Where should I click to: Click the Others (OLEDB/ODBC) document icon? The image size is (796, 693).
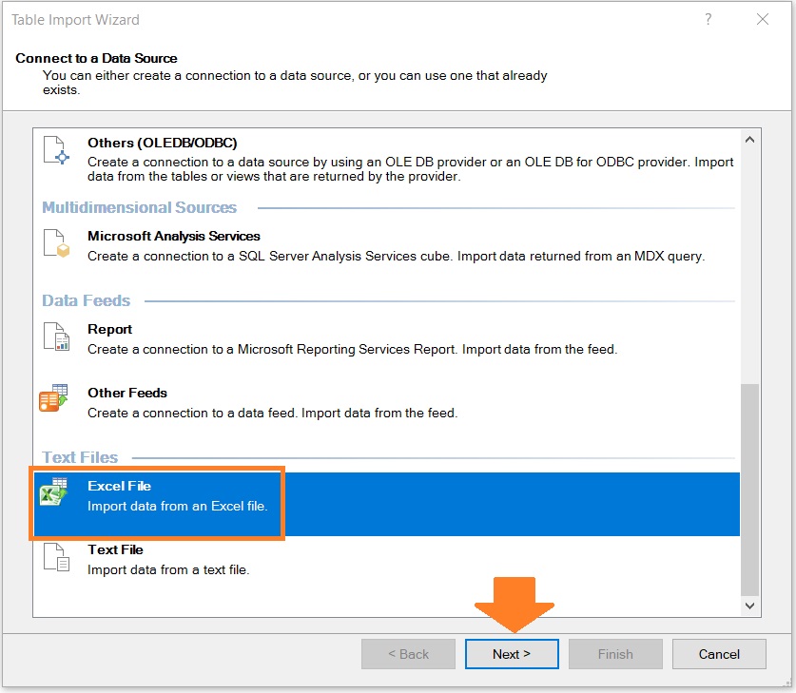point(56,151)
